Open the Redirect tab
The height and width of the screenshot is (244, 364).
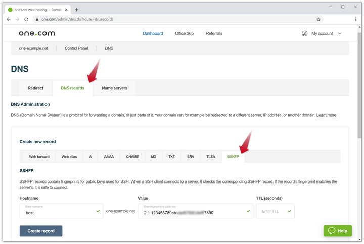click(x=35, y=88)
